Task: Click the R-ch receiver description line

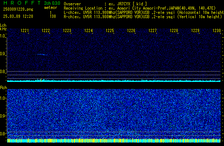Action: point(143,17)
